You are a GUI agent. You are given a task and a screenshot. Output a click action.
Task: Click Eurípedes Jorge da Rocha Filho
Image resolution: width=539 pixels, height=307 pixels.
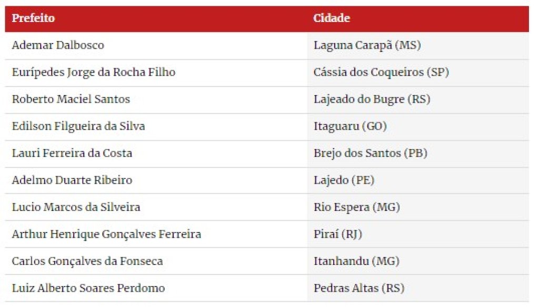click(94, 72)
